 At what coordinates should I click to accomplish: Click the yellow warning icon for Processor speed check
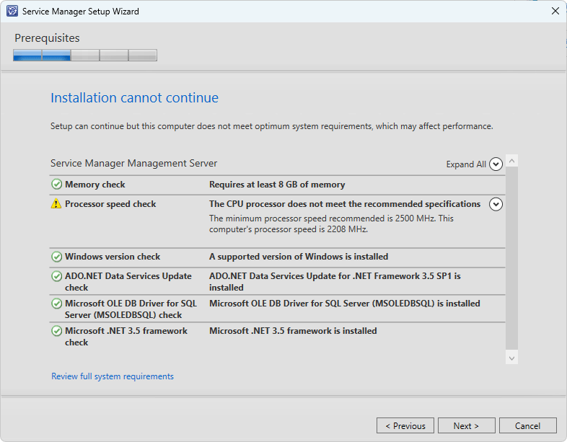[x=56, y=204]
